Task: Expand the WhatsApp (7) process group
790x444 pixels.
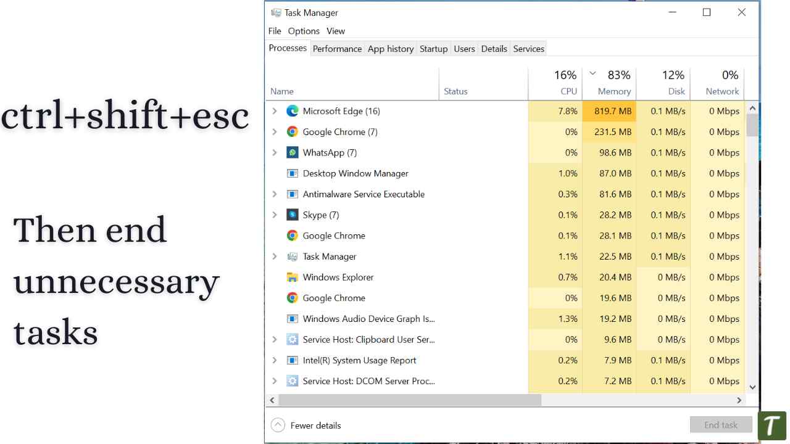Action: coord(275,152)
